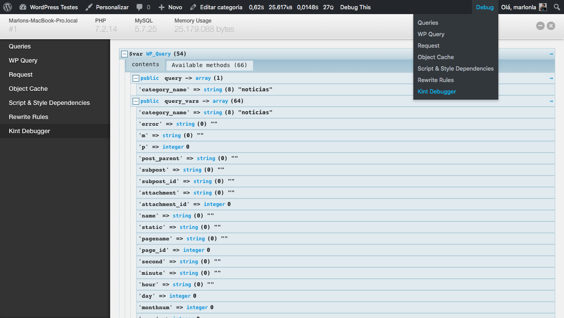Collapse the $var WP_Query node
Screen dimensions: 564x318
(124, 54)
